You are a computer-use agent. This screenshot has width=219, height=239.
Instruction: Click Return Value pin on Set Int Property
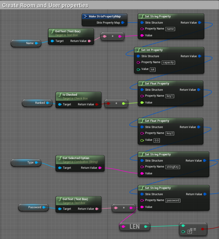pos(200,56)
